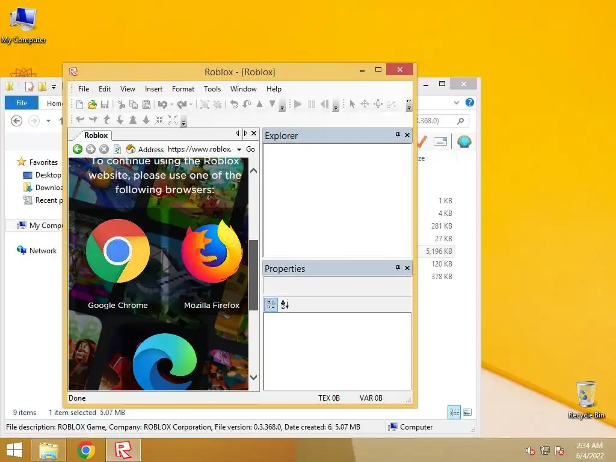
Task: Toggle Alphabetical A-Z sort in Properties
Action: tap(285, 304)
